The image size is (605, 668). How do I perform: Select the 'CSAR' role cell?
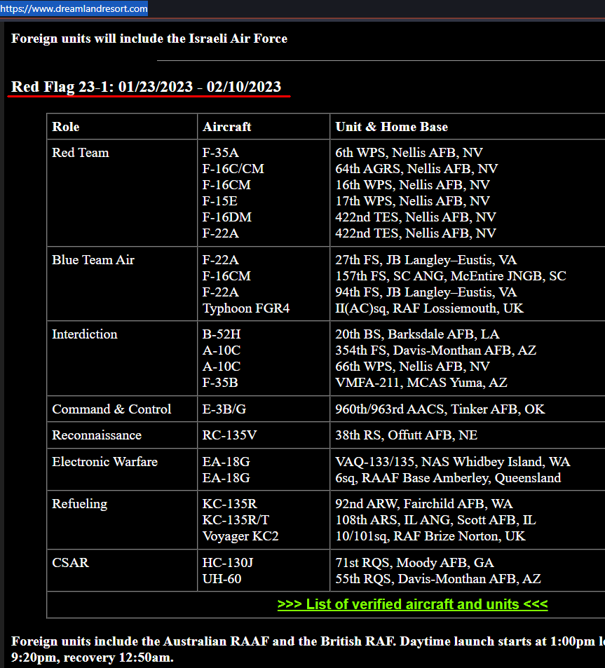pyautogui.click(x=70, y=562)
